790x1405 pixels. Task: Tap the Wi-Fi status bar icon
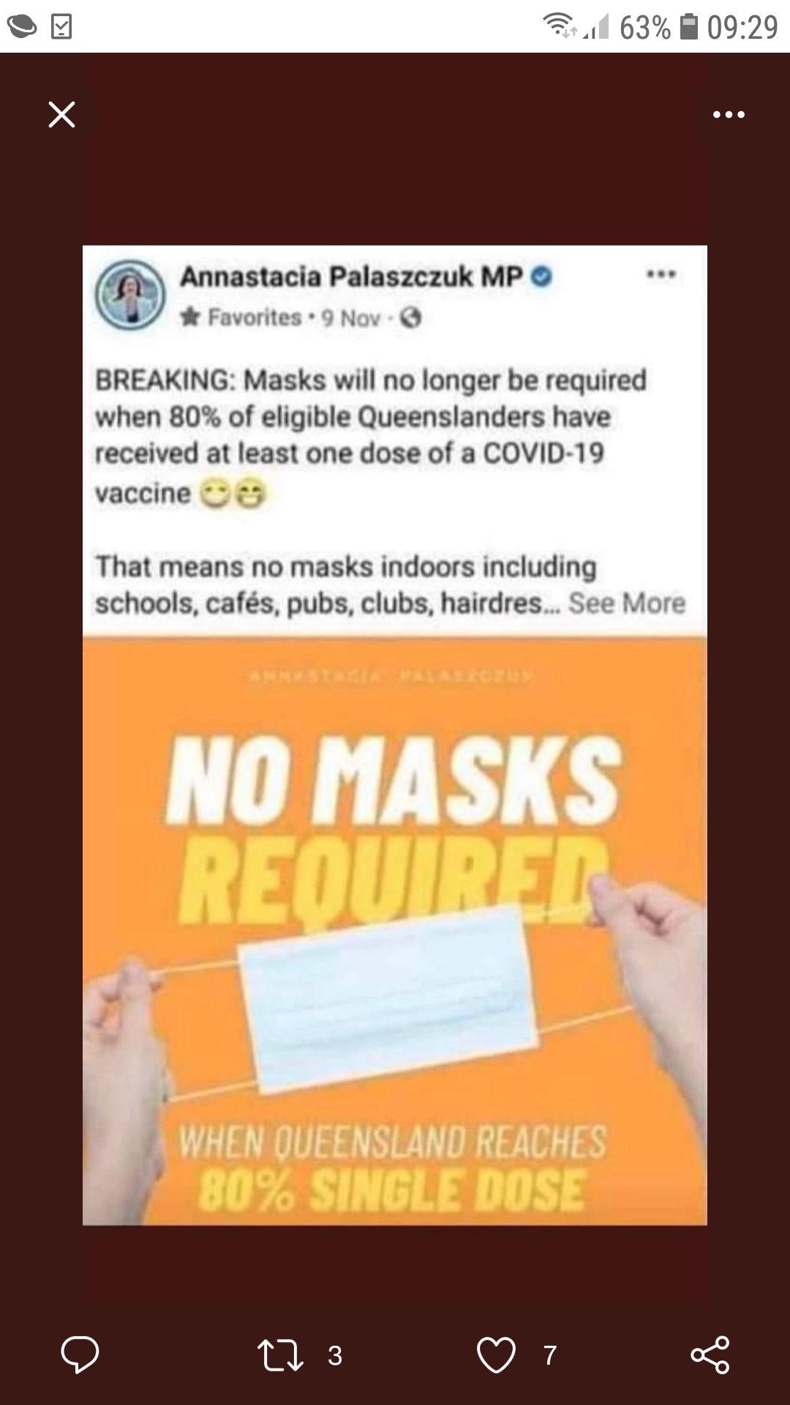tap(560, 26)
